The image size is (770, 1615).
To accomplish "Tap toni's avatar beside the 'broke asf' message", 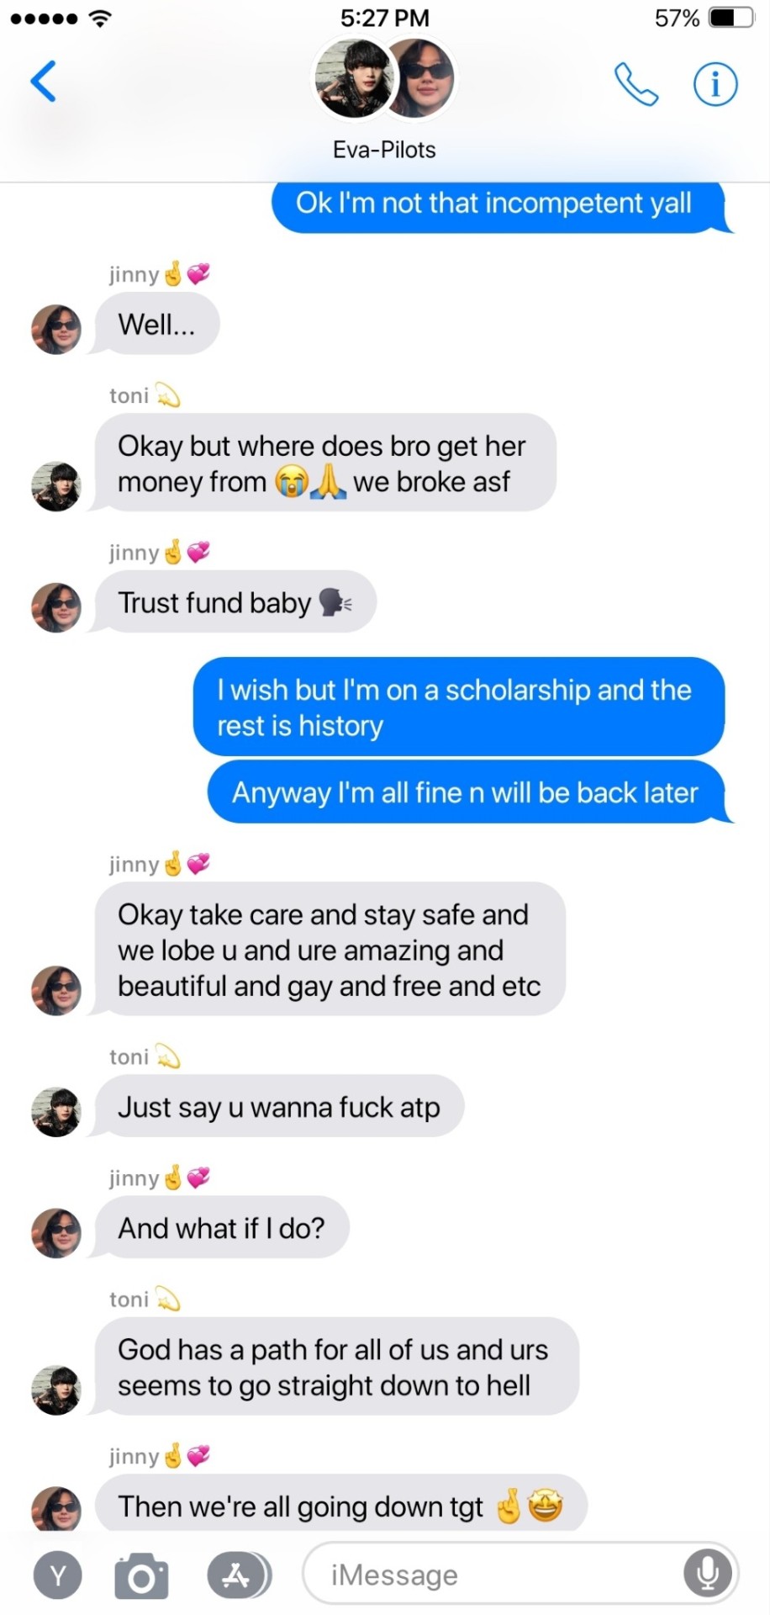I will pos(56,486).
